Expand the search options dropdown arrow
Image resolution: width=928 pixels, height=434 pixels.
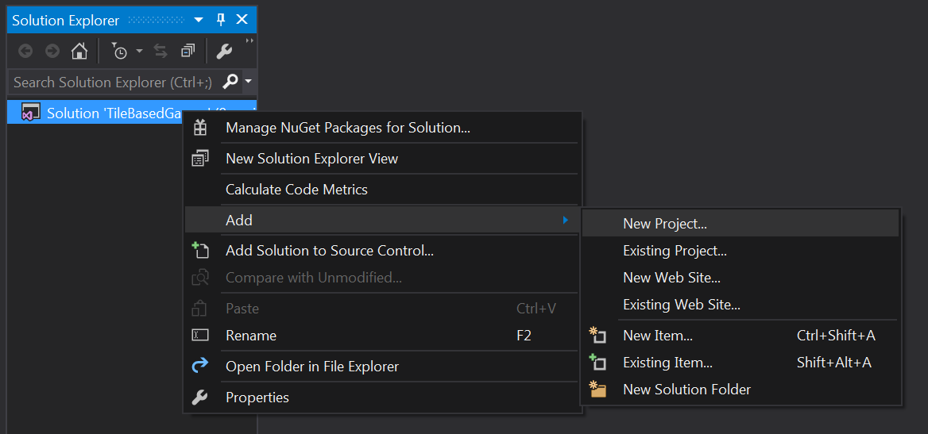[249, 82]
